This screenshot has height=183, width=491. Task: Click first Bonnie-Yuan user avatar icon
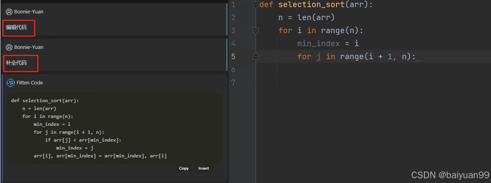[x=9, y=12]
